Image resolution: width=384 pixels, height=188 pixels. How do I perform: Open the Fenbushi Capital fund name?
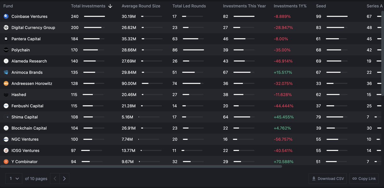(28, 106)
